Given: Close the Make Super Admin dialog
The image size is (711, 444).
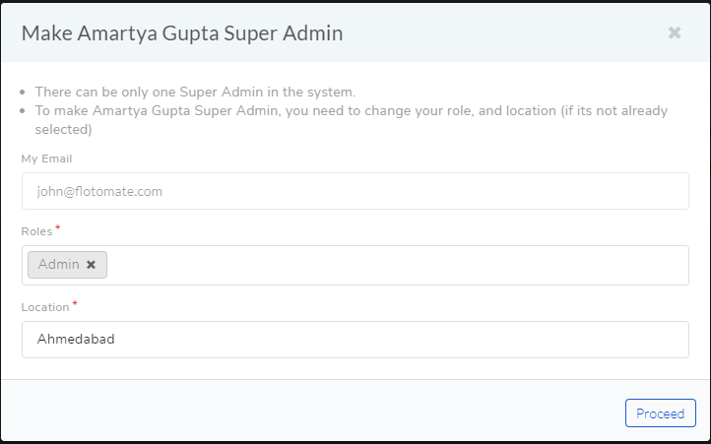Looking at the screenshot, I should (x=675, y=32).
